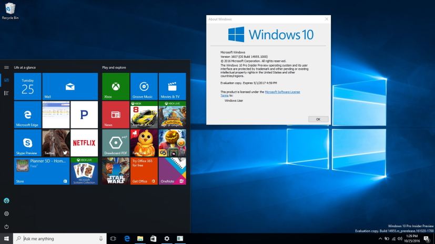Activate Cortana microphone icon

coord(100,238)
